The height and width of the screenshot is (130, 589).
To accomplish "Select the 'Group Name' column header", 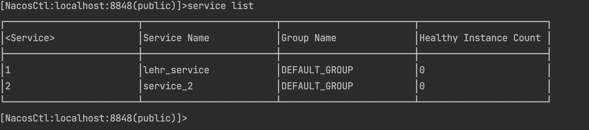I will (x=309, y=38).
